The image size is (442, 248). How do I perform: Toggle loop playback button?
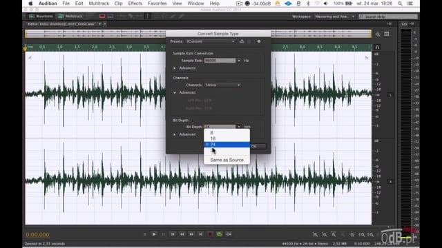(220, 234)
